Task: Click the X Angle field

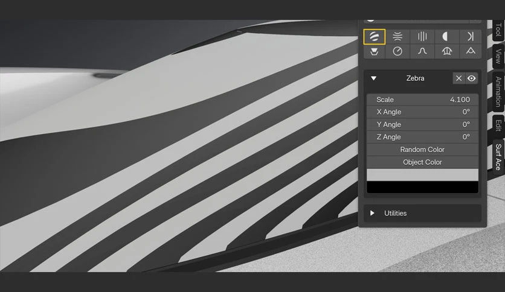Action: (x=422, y=112)
